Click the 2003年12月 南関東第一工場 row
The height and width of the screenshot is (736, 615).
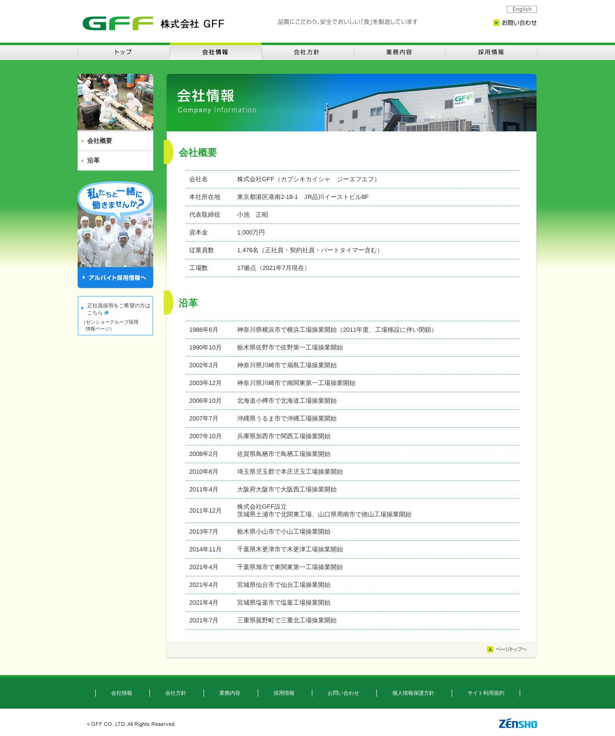click(353, 383)
